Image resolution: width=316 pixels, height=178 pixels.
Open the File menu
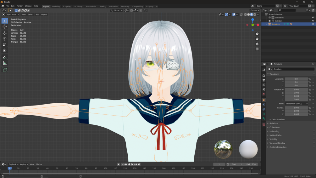click(7, 6)
